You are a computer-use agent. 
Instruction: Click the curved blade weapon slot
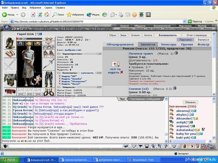[x=49, y=64]
